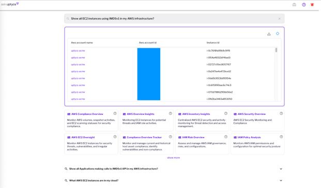The image size is (321, 188).
Task: Click the question 'Show all Applications making calls to IMDSv1 API'
Action: click(x=113, y=169)
